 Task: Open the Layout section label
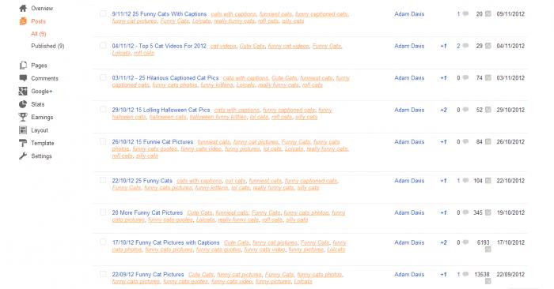pos(40,130)
